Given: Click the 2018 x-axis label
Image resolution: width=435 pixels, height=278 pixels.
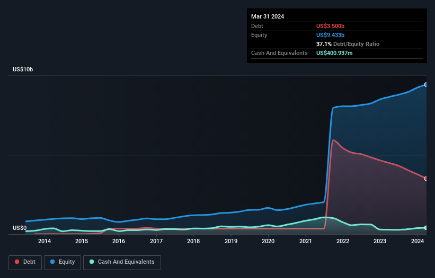Looking at the screenshot, I should 193,241.
